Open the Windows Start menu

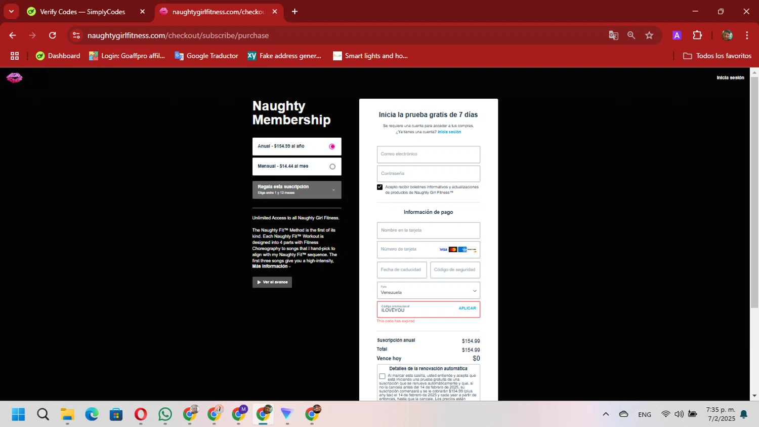[x=18, y=414]
